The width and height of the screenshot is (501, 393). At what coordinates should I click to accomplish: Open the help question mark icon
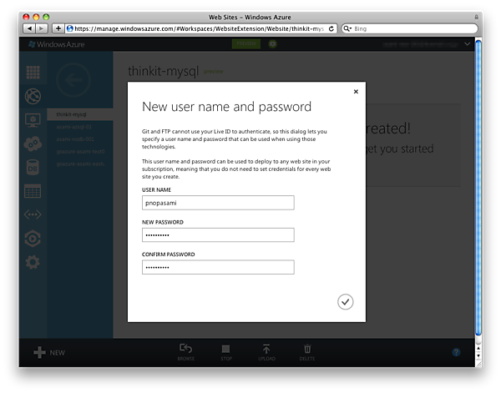(x=456, y=352)
